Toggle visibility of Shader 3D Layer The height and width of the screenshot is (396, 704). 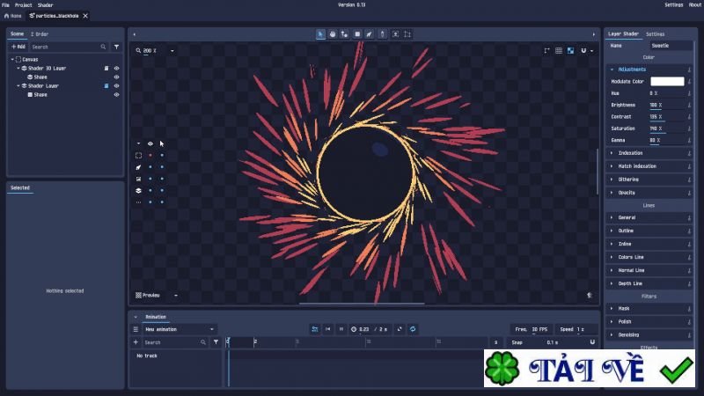[116, 68]
